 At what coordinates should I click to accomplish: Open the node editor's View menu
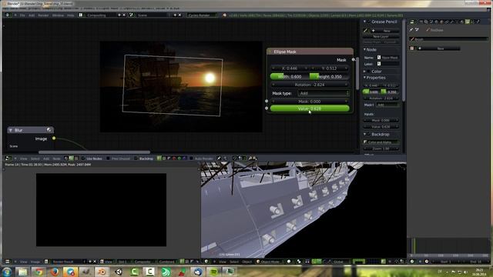click(24, 159)
